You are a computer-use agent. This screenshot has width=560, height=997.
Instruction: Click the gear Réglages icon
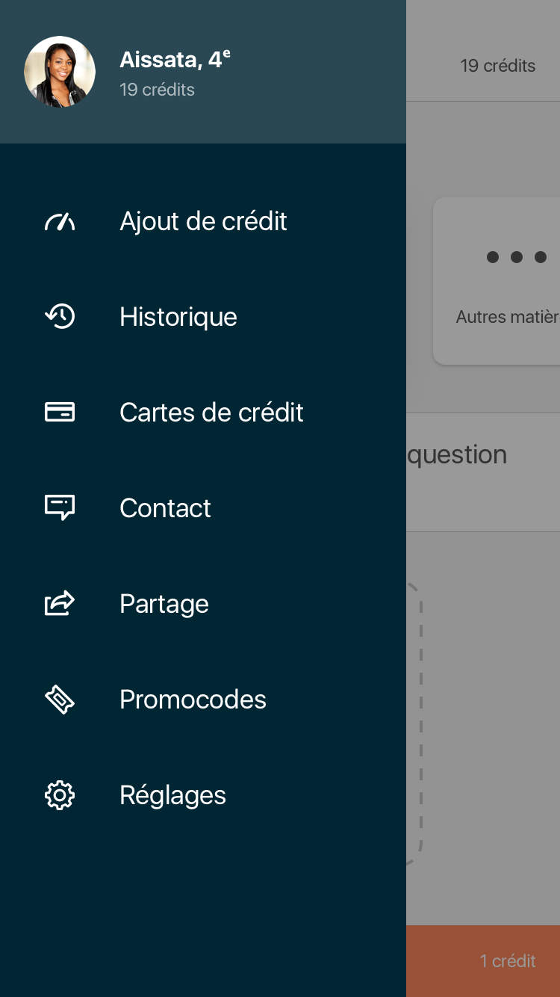[60, 795]
